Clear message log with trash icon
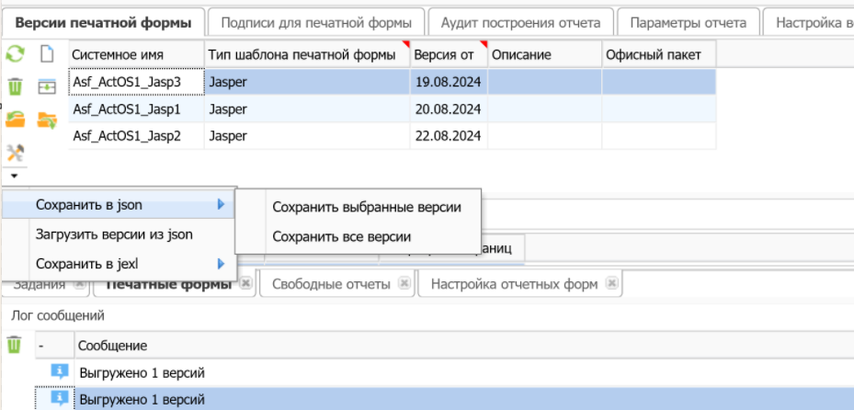The width and height of the screenshot is (854, 410). [x=14, y=345]
